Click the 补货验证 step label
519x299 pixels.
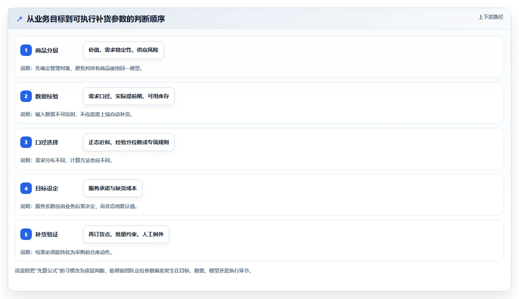pos(47,234)
